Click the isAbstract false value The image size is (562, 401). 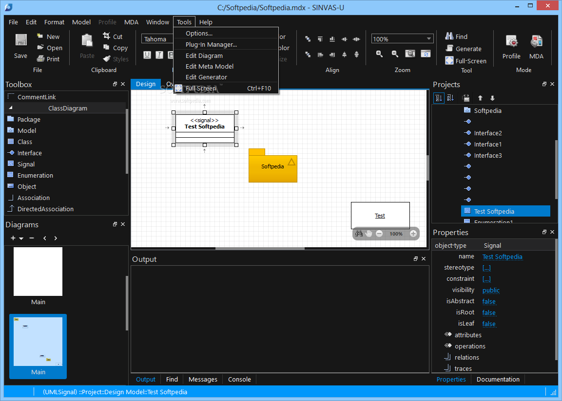point(489,301)
